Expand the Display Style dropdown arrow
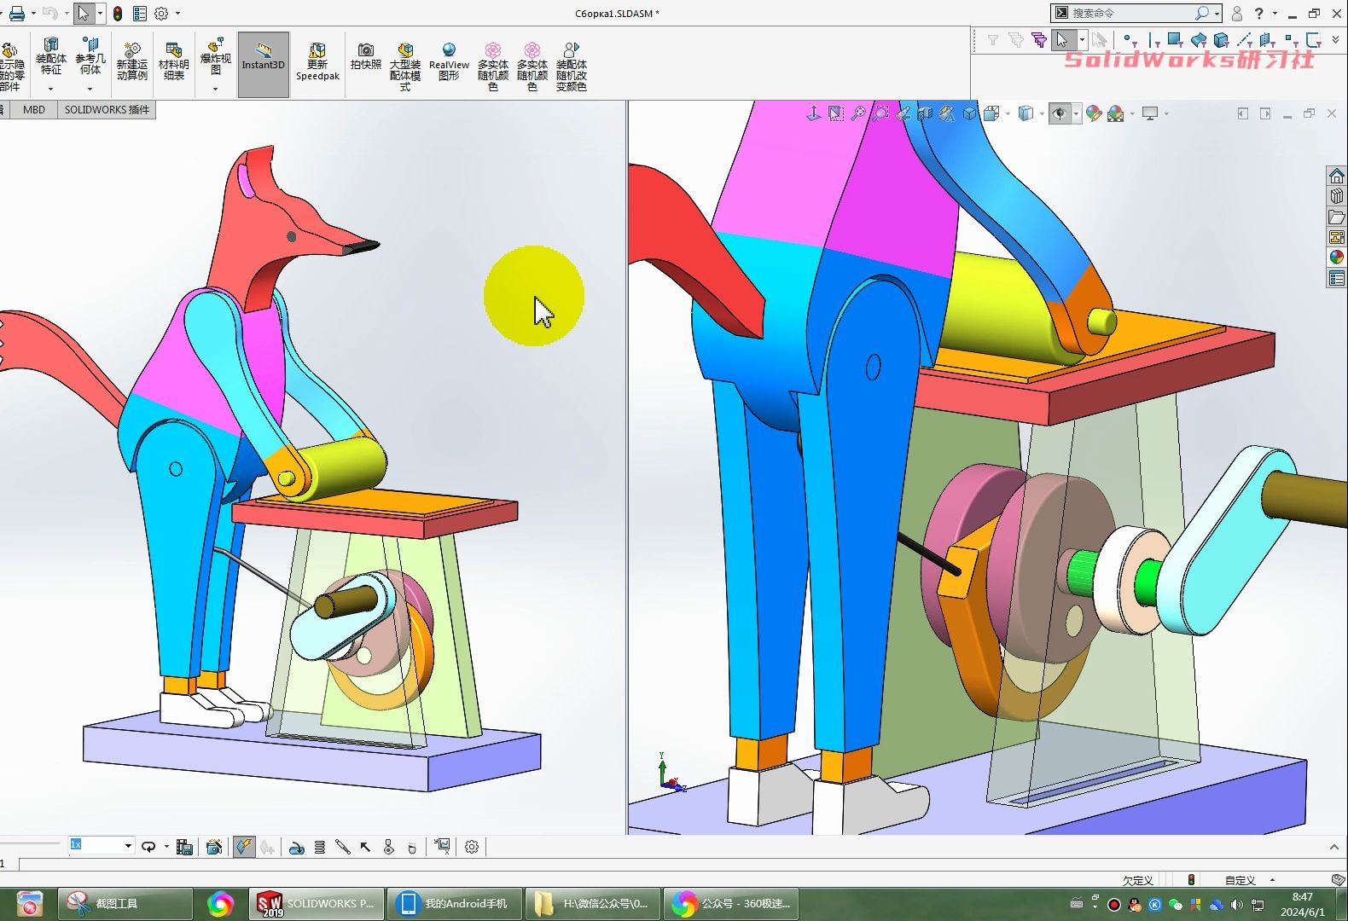 click(1041, 113)
